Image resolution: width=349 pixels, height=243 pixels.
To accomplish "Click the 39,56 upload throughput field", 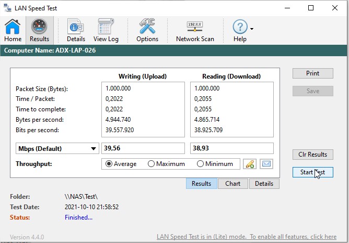I will (143, 148).
